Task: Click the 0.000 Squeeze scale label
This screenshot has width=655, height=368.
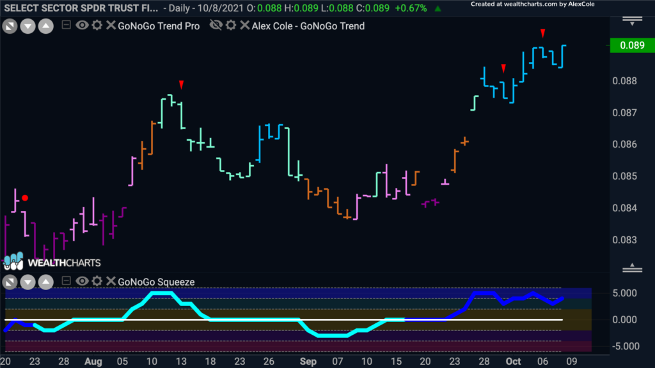Action: coord(625,319)
